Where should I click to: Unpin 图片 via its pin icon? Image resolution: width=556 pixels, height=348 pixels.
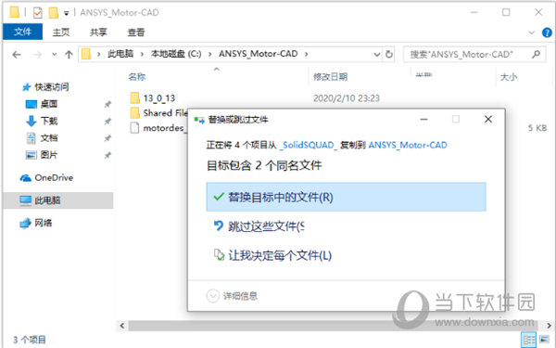[x=107, y=155]
